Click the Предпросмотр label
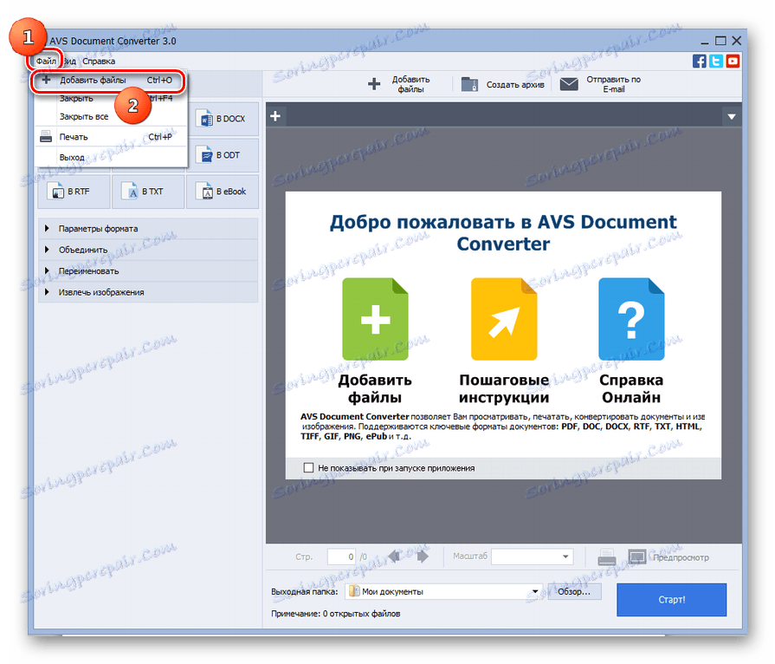The height and width of the screenshot is (664, 775). pyautogui.click(x=681, y=557)
